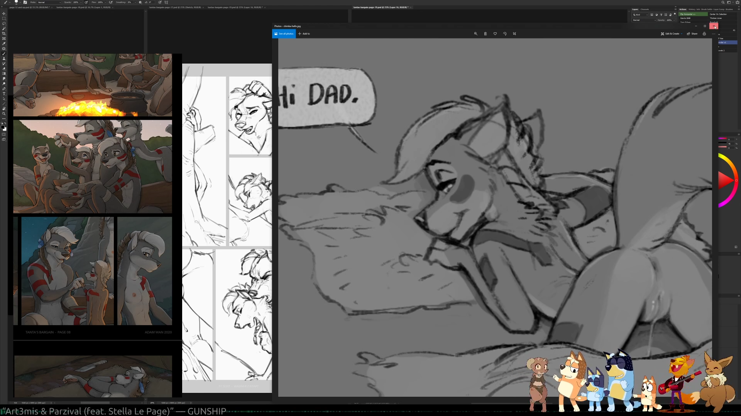Click the print icon in Photos
The height and width of the screenshot is (416, 741).
click(x=704, y=34)
